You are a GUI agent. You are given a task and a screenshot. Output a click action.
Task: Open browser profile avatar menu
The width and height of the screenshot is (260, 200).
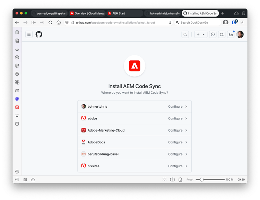click(226, 22)
